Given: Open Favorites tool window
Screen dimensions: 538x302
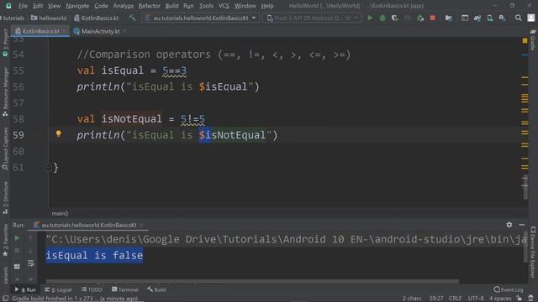Looking at the screenshot, I should [x=5, y=240].
